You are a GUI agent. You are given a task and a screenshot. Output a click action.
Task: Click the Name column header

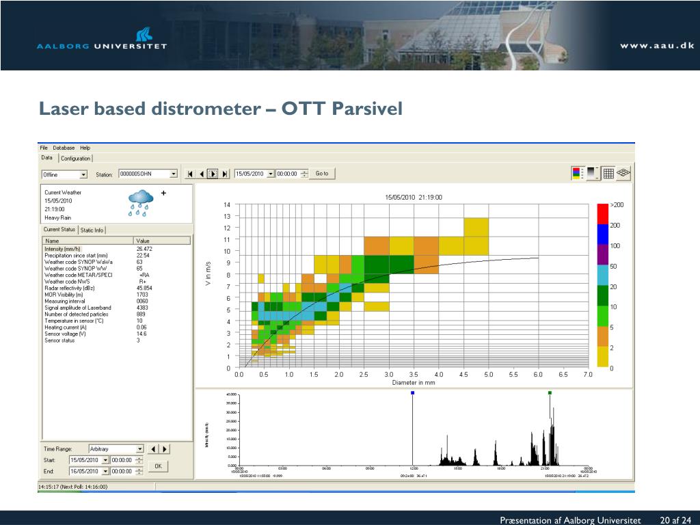point(88,241)
